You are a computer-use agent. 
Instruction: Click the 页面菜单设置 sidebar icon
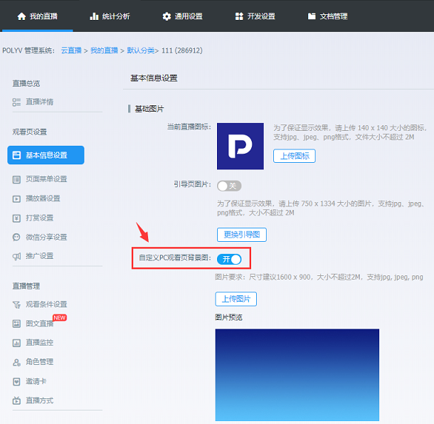(16, 179)
